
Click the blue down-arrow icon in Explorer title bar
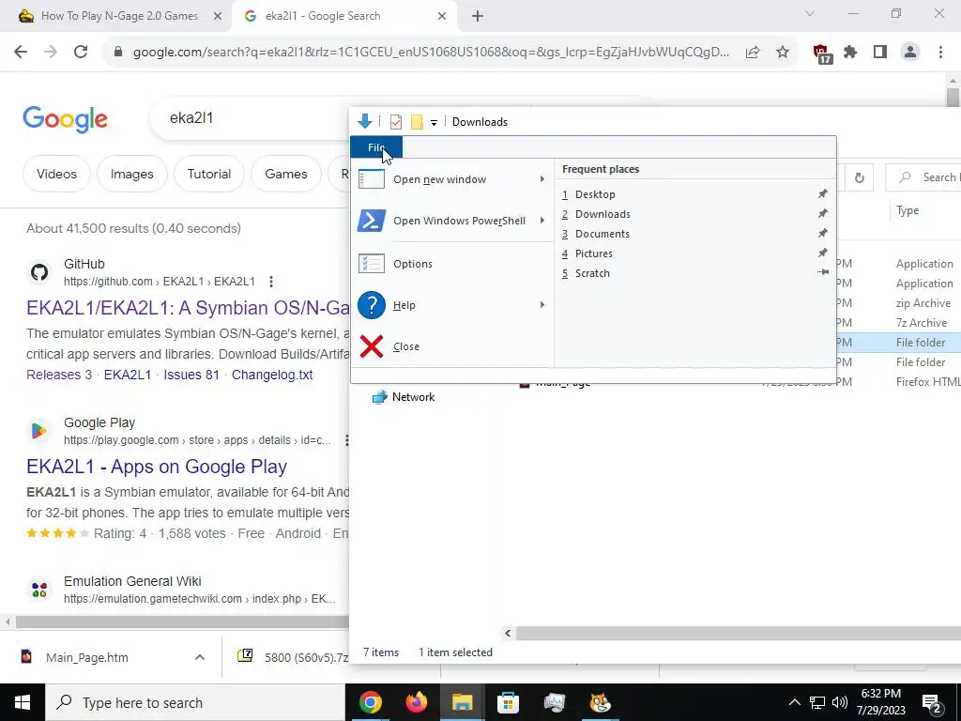[365, 121]
